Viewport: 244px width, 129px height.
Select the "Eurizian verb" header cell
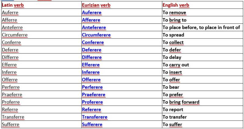96,5
